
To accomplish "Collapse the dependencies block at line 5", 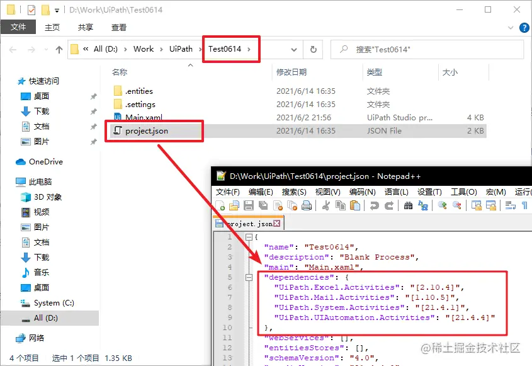I will point(249,277).
